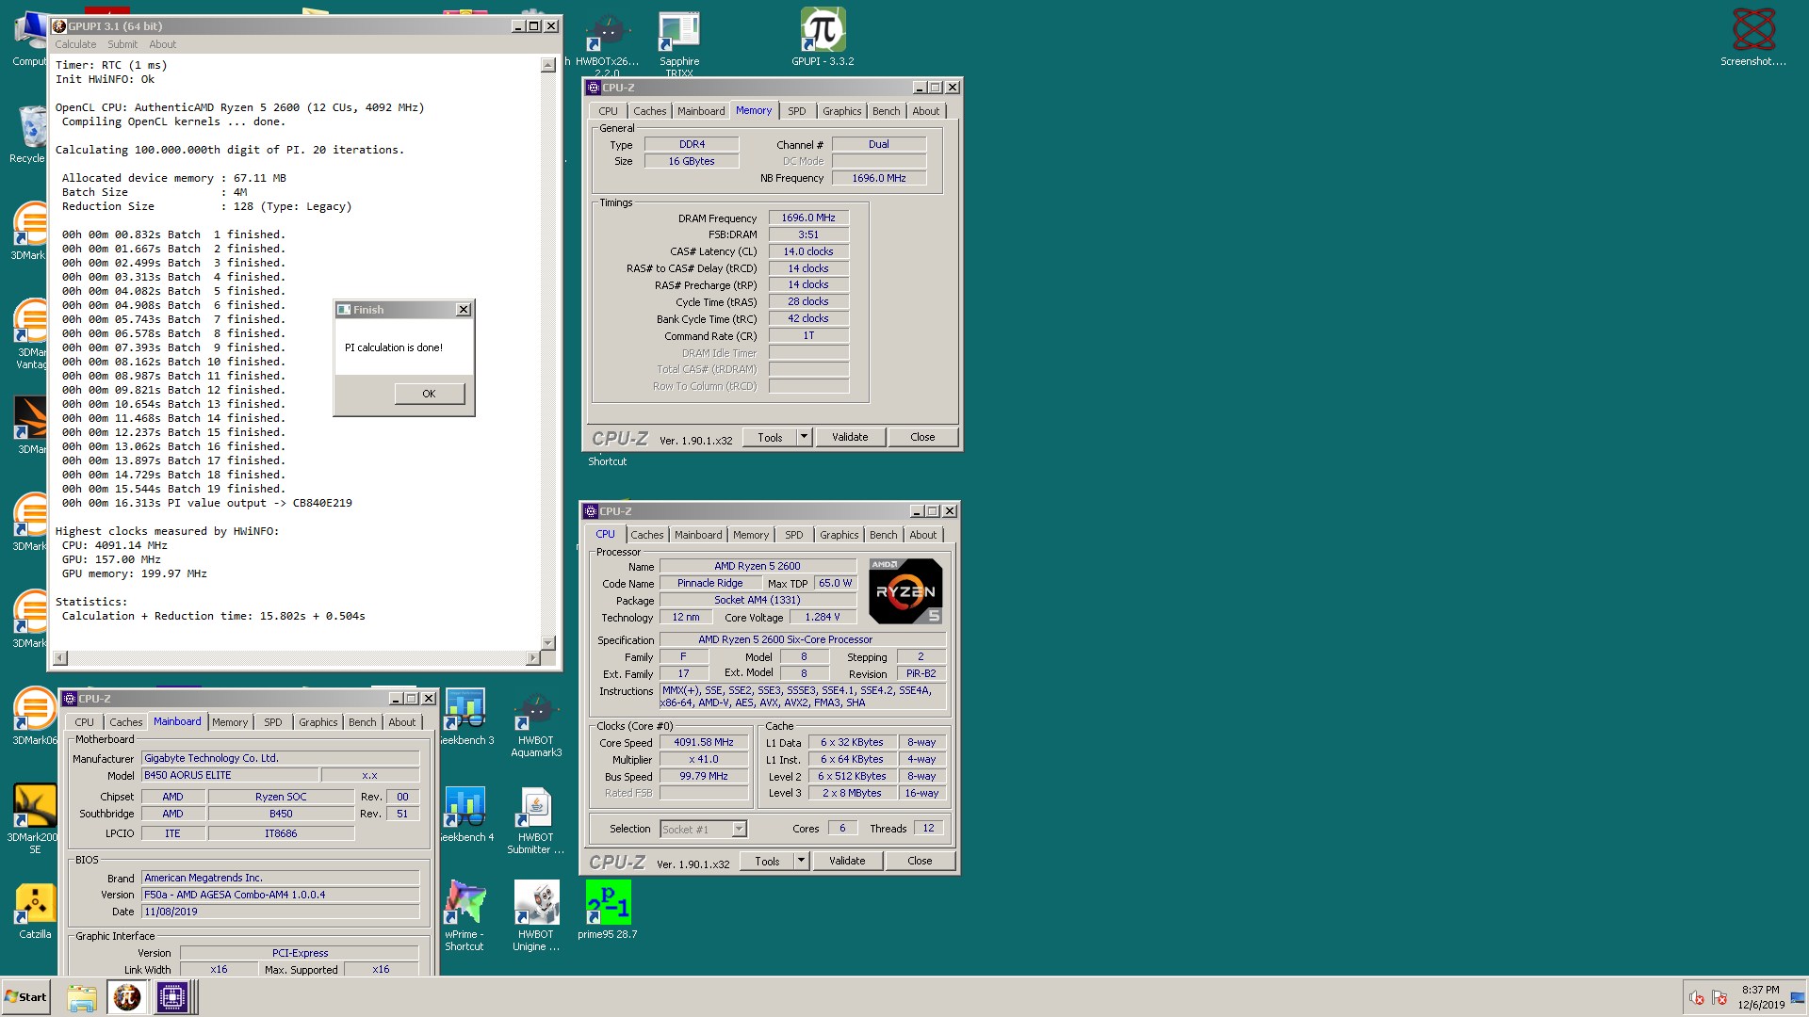
Task: Open the Windows Start menu
Action: pyautogui.click(x=25, y=997)
